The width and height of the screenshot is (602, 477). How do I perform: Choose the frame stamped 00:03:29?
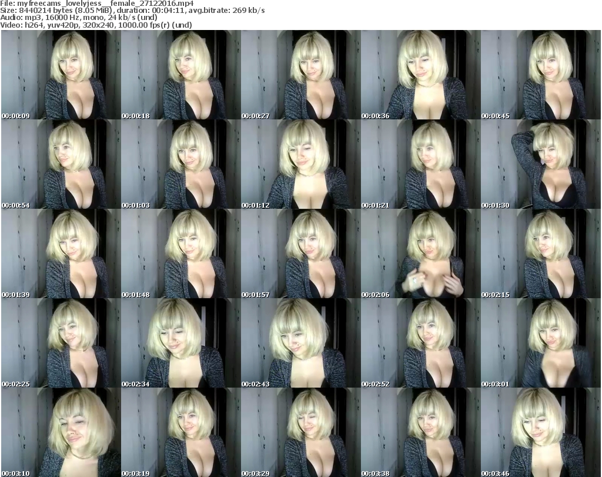click(x=300, y=432)
